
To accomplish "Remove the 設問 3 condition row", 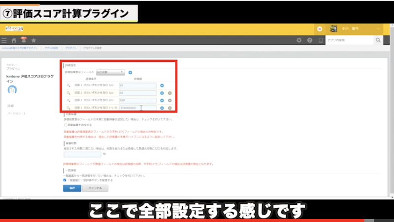I will (170, 100).
